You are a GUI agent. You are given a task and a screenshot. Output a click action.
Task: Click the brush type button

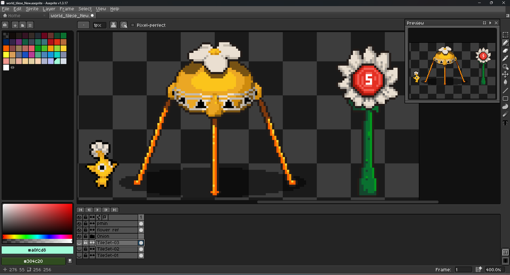pos(83,25)
